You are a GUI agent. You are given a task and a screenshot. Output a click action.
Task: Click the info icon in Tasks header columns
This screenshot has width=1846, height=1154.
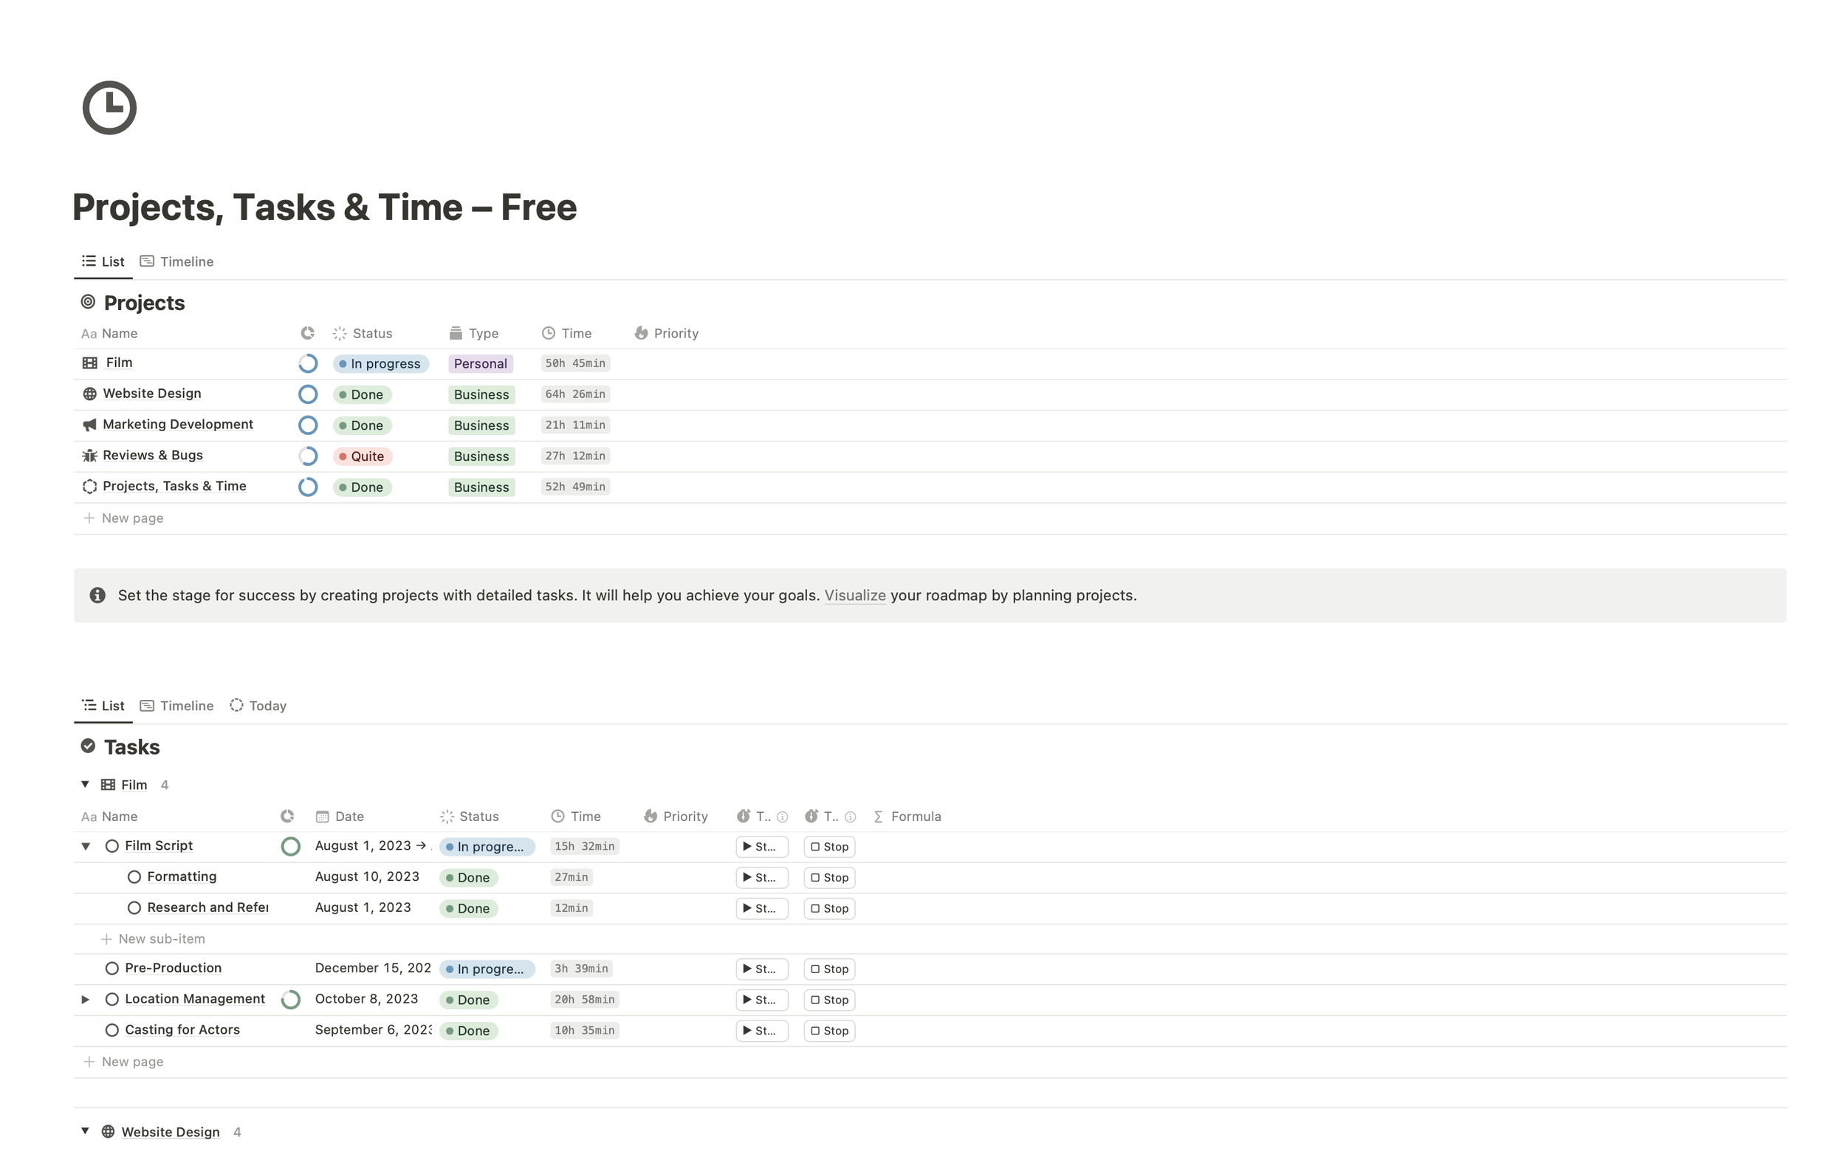tap(782, 817)
